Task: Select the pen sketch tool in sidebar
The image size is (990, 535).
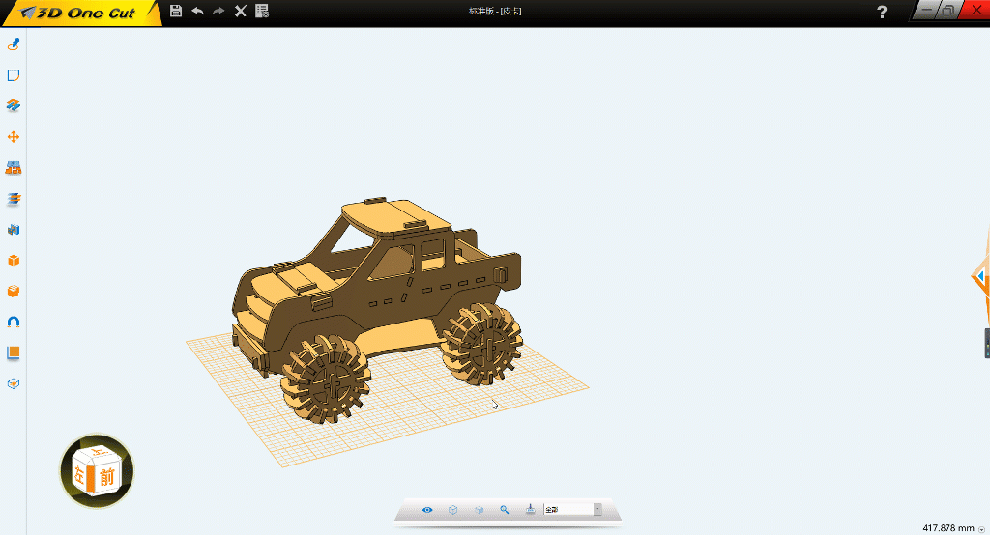Action: click(14, 44)
